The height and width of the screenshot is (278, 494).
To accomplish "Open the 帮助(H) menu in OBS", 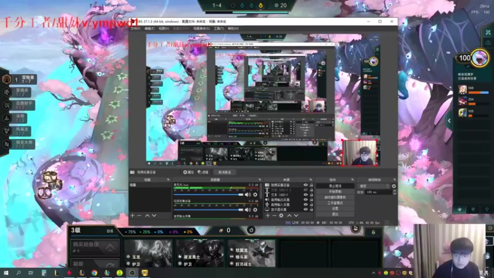I will point(233,28).
